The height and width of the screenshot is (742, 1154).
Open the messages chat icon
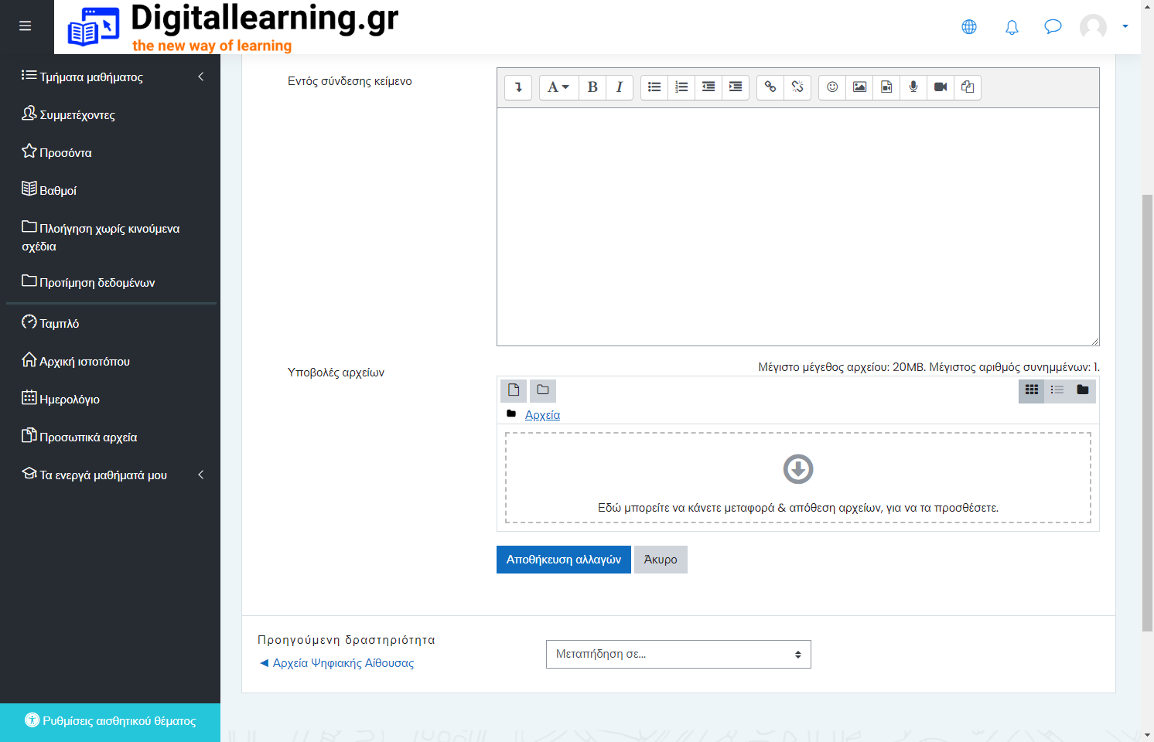(1053, 27)
